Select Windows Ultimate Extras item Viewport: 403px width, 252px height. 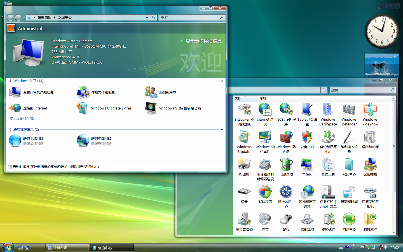tap(104, 108)
